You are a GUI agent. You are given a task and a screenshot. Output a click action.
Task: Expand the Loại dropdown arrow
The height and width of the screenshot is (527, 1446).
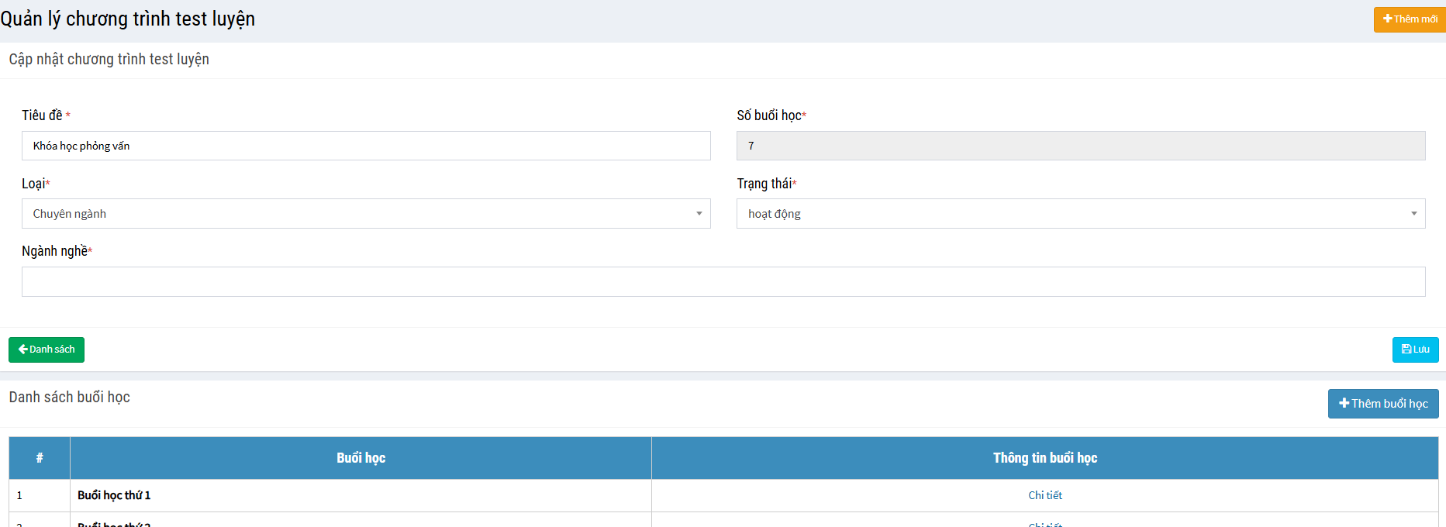(x=699, y=214)
